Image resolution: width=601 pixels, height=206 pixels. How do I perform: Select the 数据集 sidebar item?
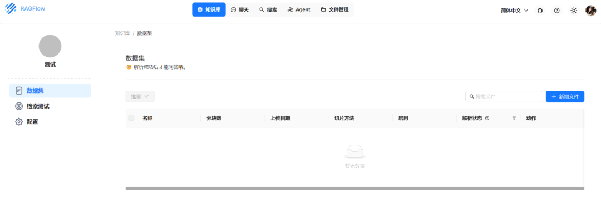(x=50, y=91)
